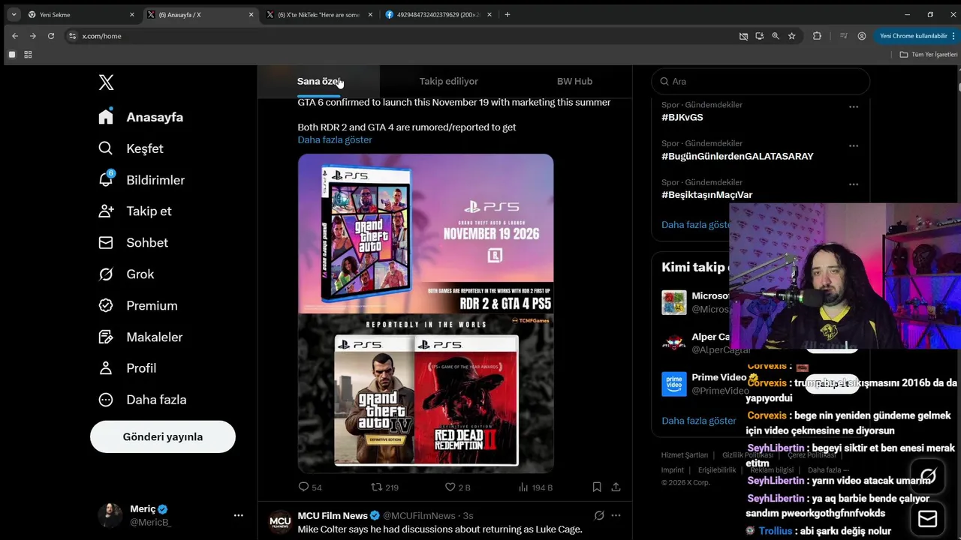Open Takip et in sidebar
This screenshot has width=961, height=540.
[x=134, y=211]
